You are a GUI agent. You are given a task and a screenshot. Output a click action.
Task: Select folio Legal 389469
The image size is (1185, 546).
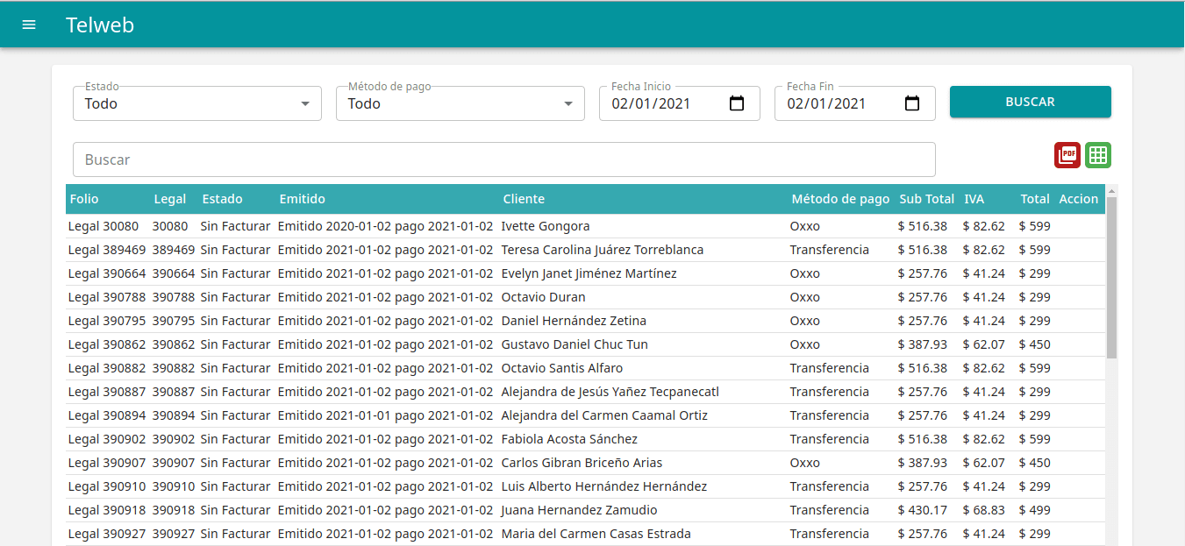pos(107,250)
